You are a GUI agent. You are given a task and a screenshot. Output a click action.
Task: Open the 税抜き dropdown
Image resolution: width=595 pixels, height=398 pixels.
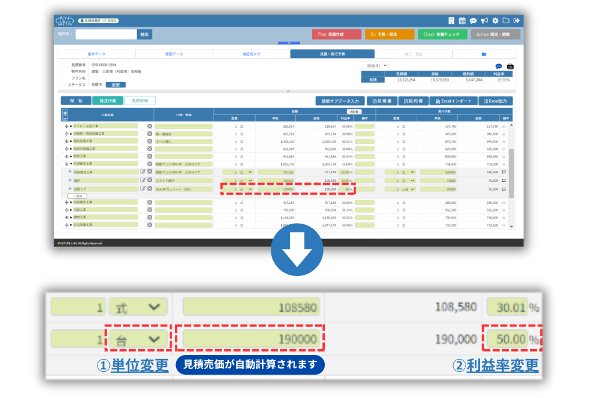tap(375, 66)
